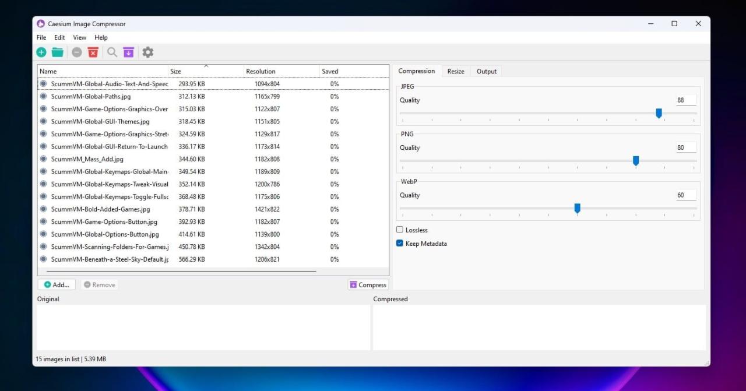Click the 1139x800 resolution cell

(x=267, y=234)
